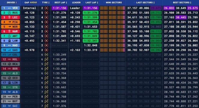The height and width of the screenshot is (108, 199).
Task: Click GAS's last lap time 1:33.319
Action: (90, 50)
